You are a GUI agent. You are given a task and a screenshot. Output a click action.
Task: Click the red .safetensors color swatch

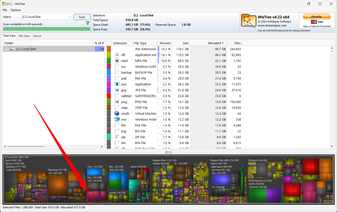[x=109, y=96]
